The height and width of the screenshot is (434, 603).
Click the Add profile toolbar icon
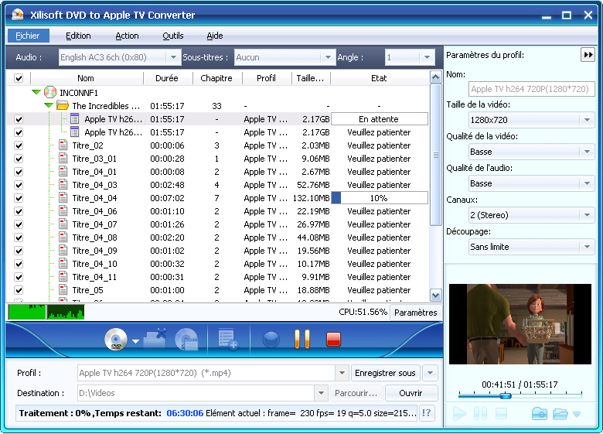pos(227,339)
